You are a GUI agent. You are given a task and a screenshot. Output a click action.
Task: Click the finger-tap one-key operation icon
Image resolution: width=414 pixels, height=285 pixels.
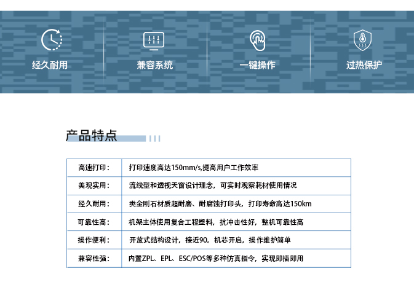[x=257, y=40]
